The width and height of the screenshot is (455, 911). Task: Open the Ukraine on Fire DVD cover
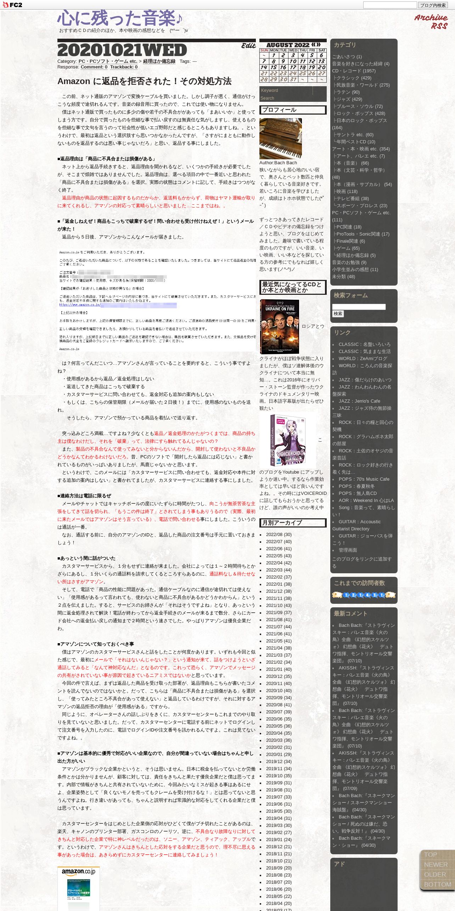[279, 326]
